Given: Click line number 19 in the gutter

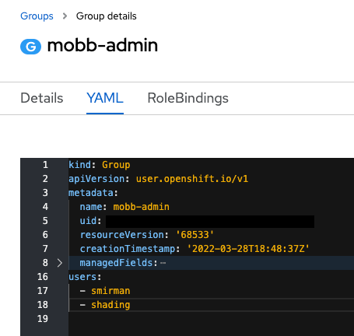Looking at the screenshot, I should (x=43, y=319).
